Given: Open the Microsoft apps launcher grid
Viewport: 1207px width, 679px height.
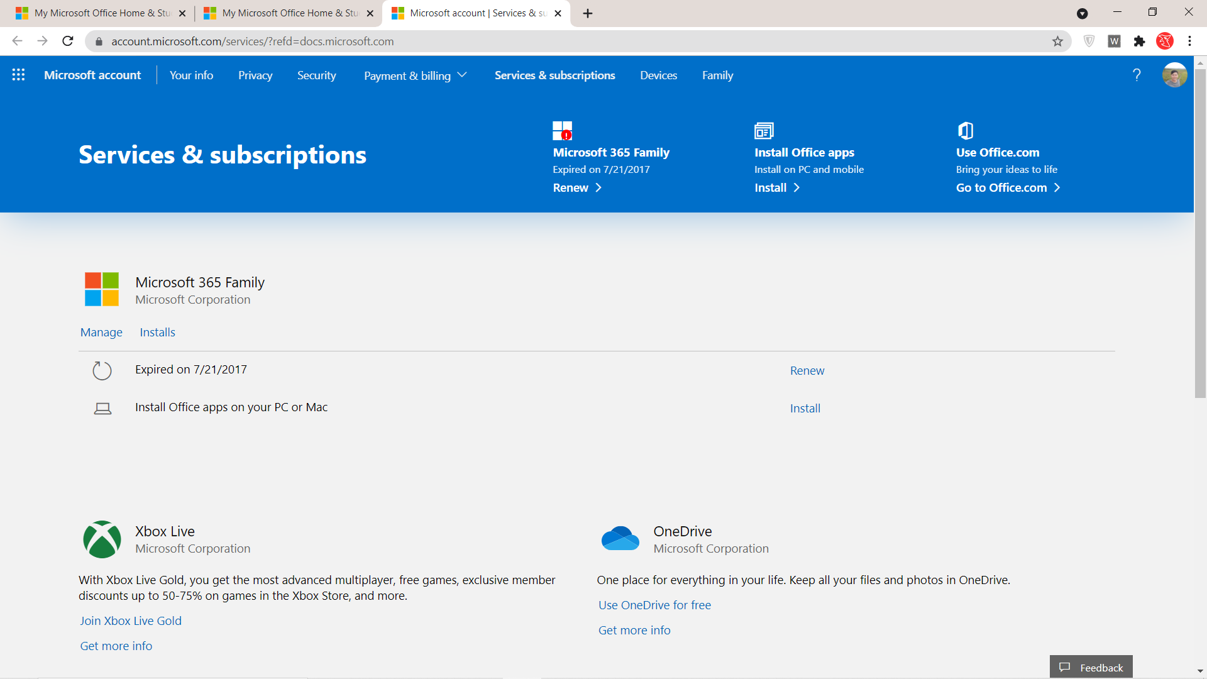Looking at the screenshot, I should pyautogui.click(x=18, y=75).
